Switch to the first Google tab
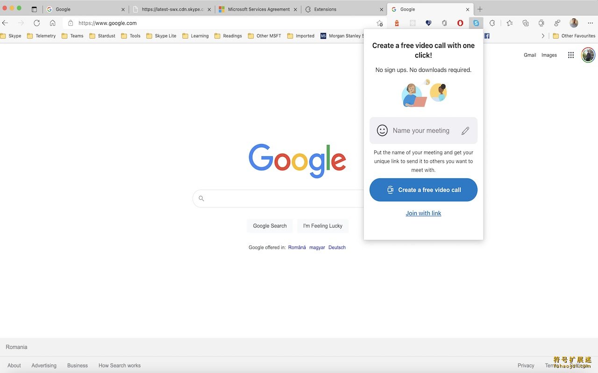 pyautogui.click(x=85, y=9)
